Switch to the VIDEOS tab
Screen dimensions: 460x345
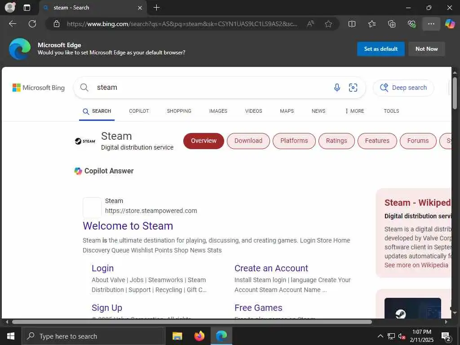click(x=253, y=111)
